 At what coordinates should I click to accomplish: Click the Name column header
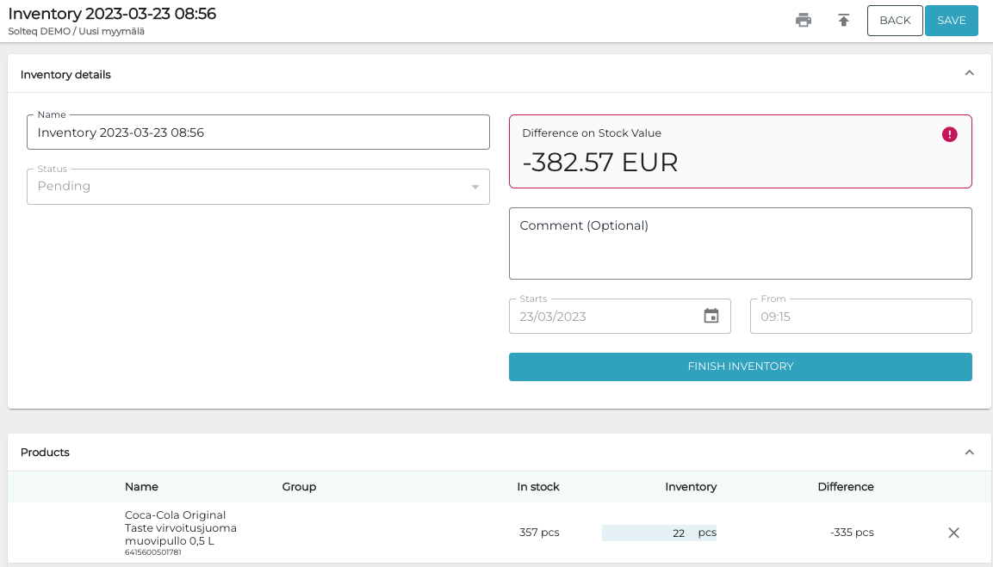click(141, 487)
